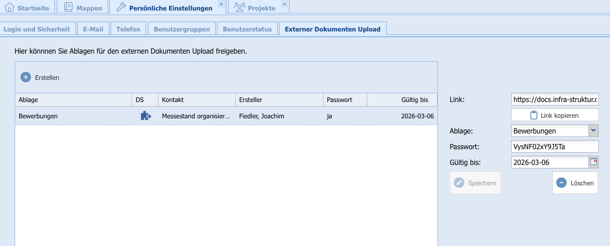
Task: Click the puzzle piece icon in Bewerbungen row
Action: (146, 116)
